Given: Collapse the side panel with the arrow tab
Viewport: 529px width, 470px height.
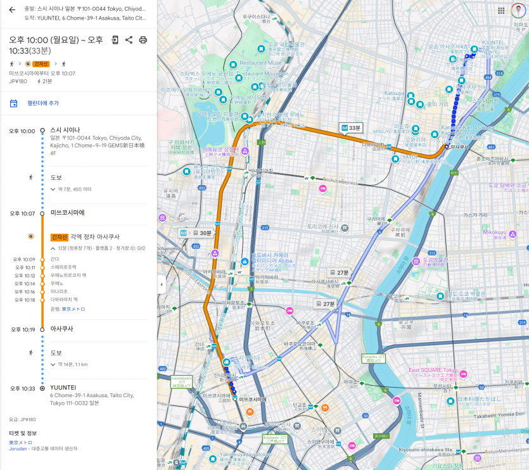Looking at the screenshot, I should (162, 284).
